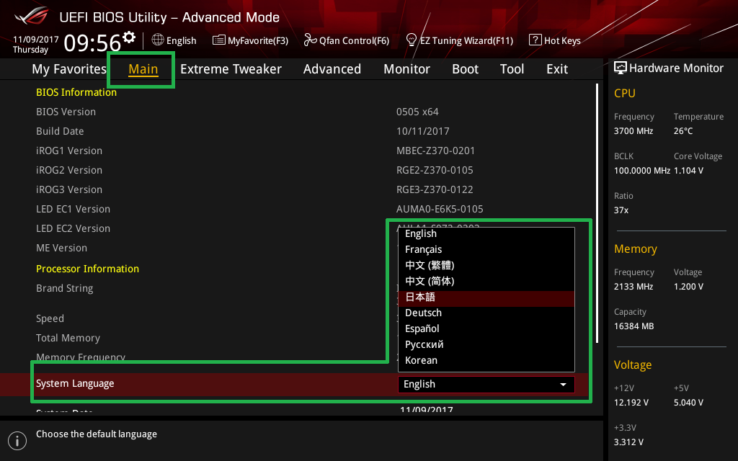Click the ME Version label
Image resolution: width=738 pixels, height=461 pixels.
coord(62,248)
